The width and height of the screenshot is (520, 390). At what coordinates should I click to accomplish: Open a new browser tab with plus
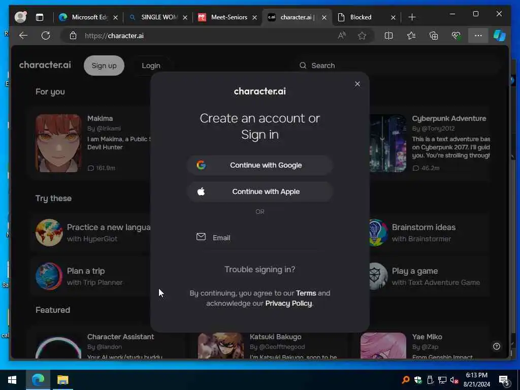click(412, 17)
